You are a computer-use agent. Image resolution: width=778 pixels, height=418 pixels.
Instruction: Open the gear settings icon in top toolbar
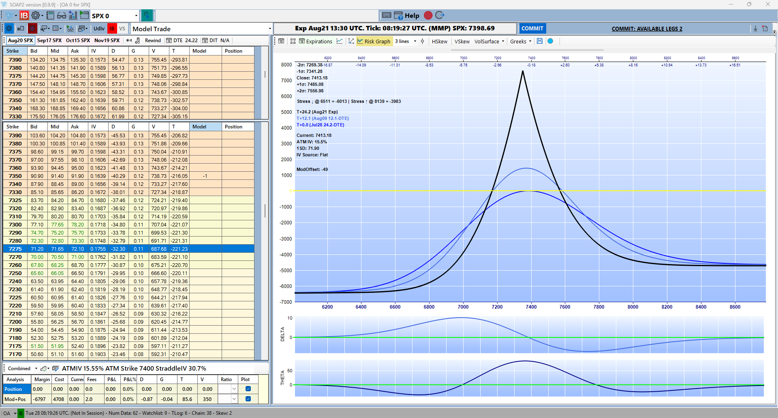pos(36,15)
